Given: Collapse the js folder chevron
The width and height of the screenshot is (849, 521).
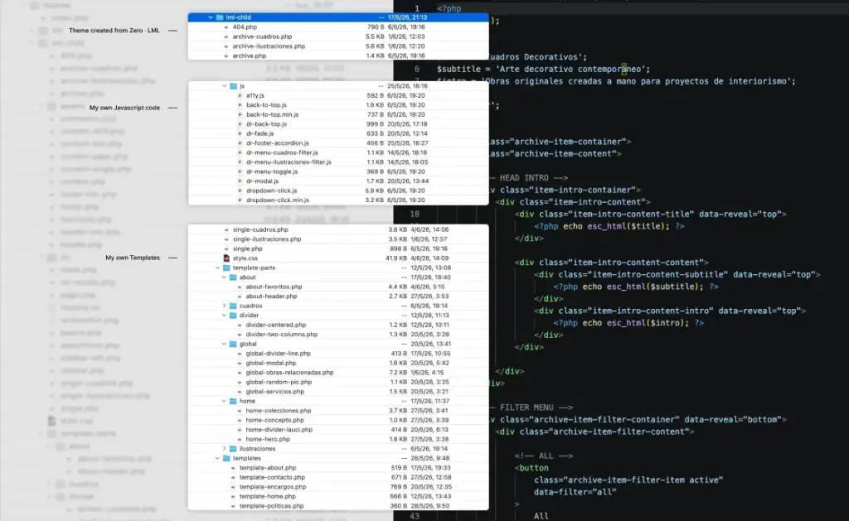Looking at the screenshot, I should [224, 86].
